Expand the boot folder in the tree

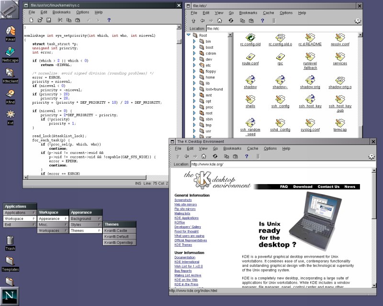tap(194, 47)
